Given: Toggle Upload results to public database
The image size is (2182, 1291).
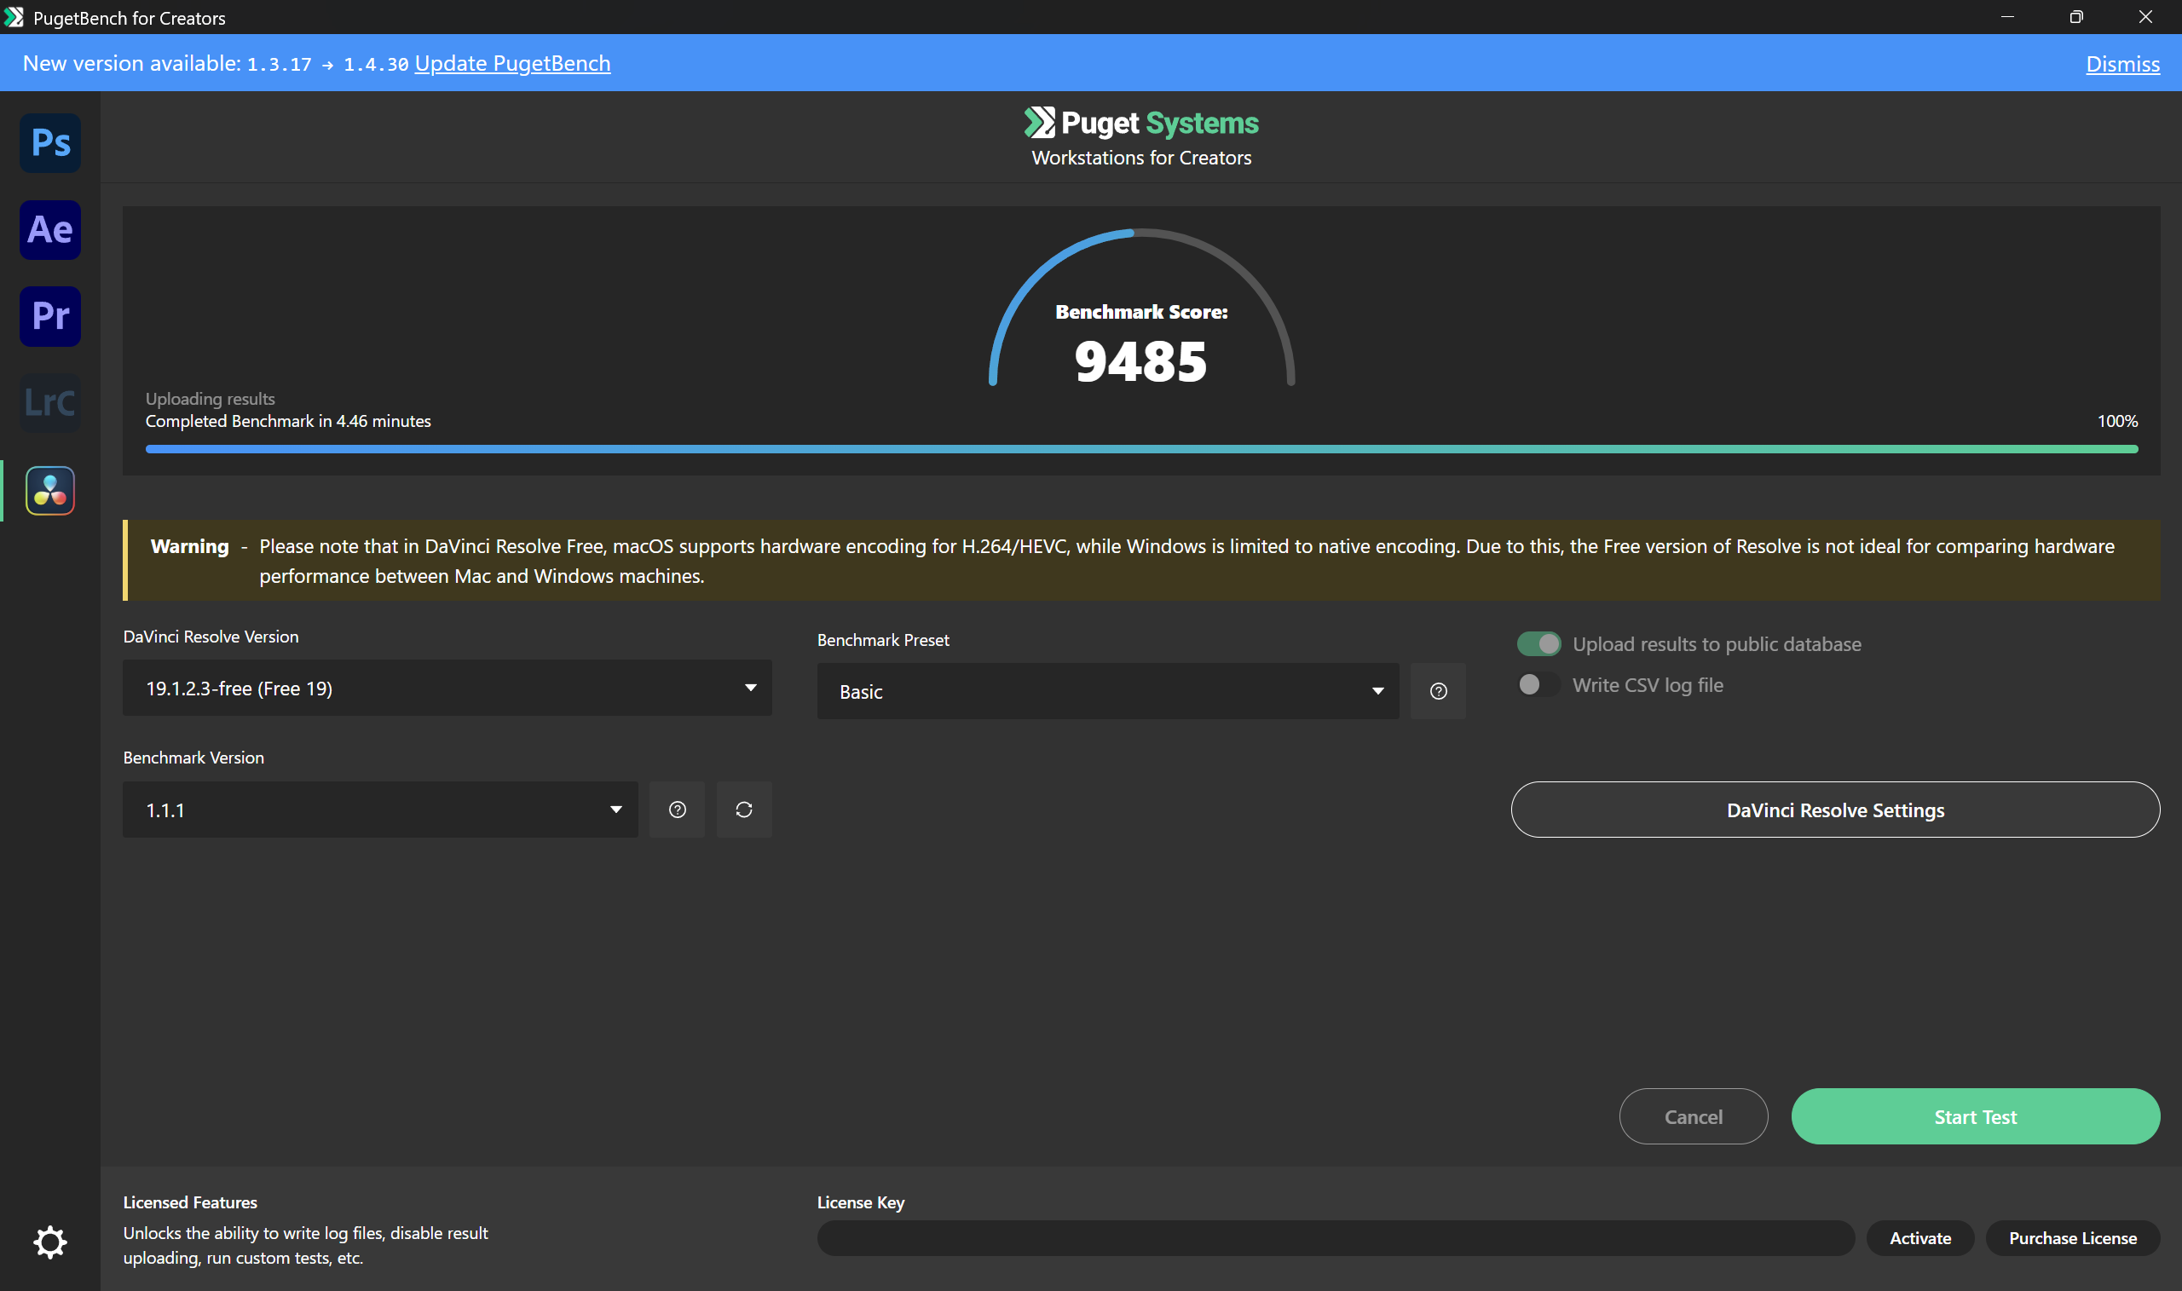Looking at the screenshot, I should coord(1538,643).
